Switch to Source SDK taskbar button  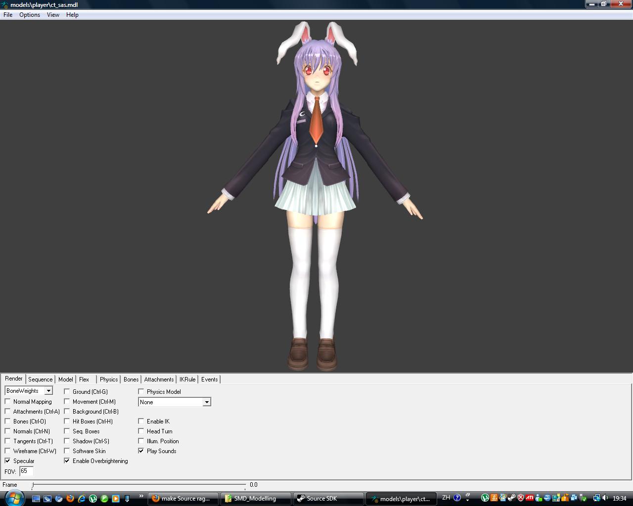coord(328,499)
